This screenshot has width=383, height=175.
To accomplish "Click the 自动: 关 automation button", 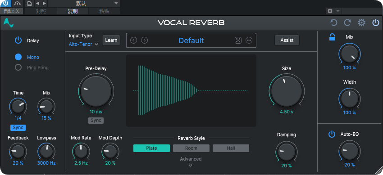I will coord(11,11).
